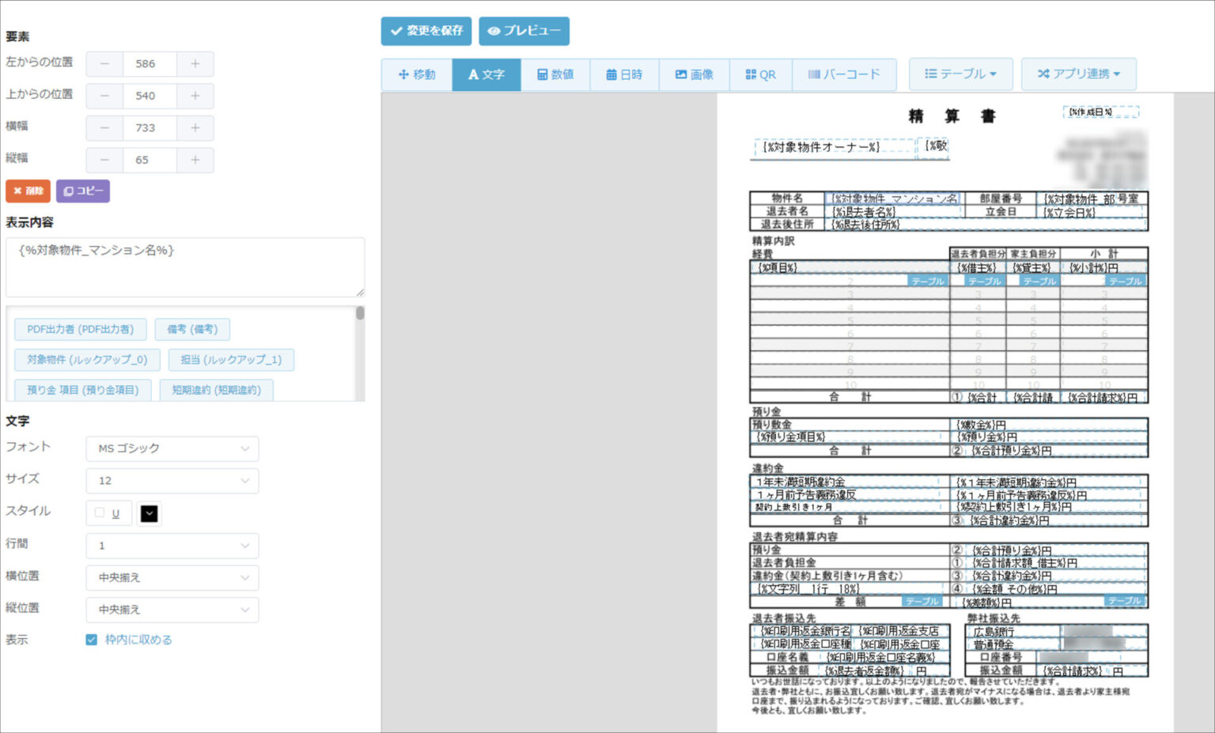Screen dimensions: 1215x733
Task: Pick the 日時 date-time tool
Action: [x=625, y=74]
